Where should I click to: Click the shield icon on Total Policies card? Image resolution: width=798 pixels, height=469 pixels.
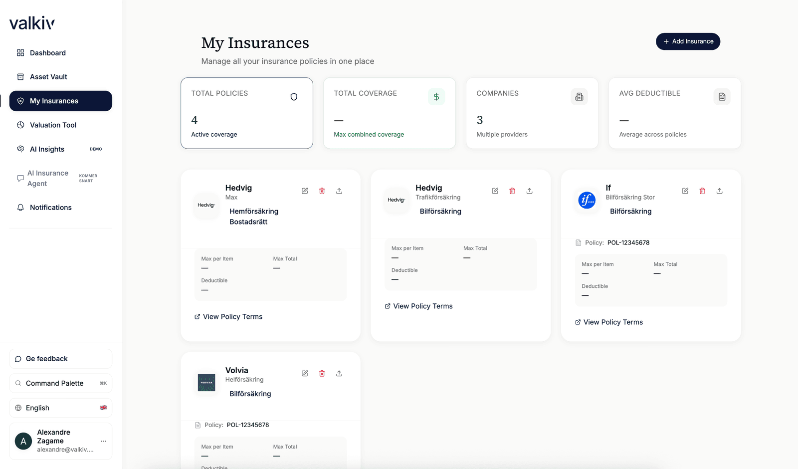(294, 96)
